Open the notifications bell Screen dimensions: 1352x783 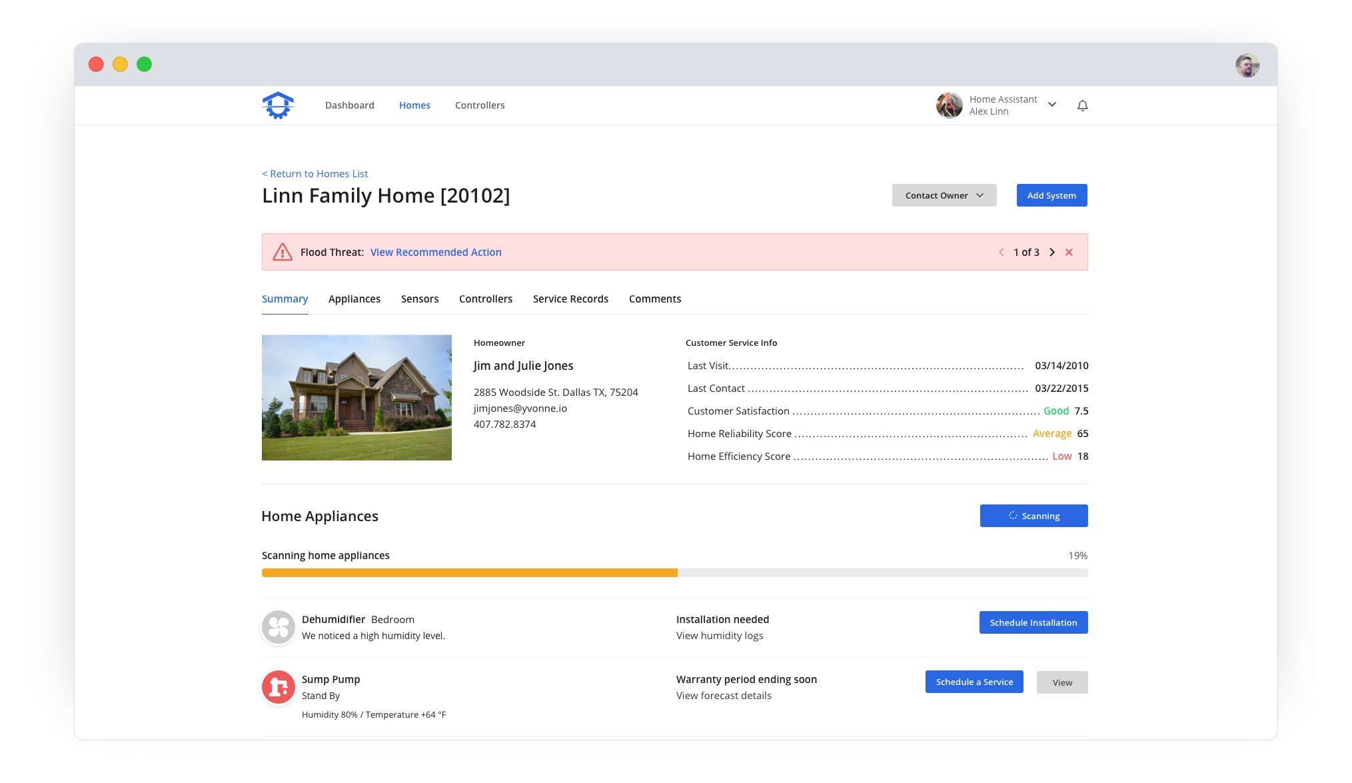tap(1082, 105)
